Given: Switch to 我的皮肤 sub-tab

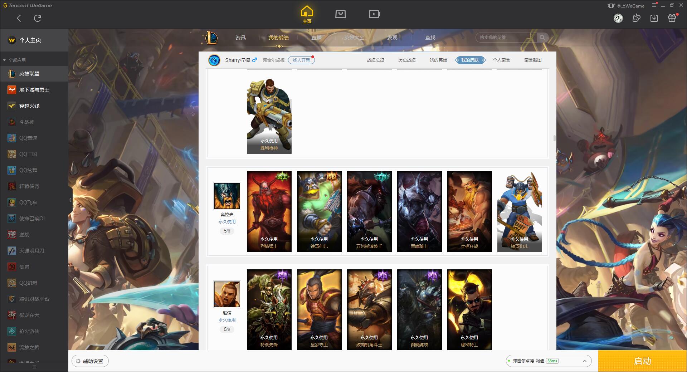Looking at the screenshot, I should [x=470, y=60].
